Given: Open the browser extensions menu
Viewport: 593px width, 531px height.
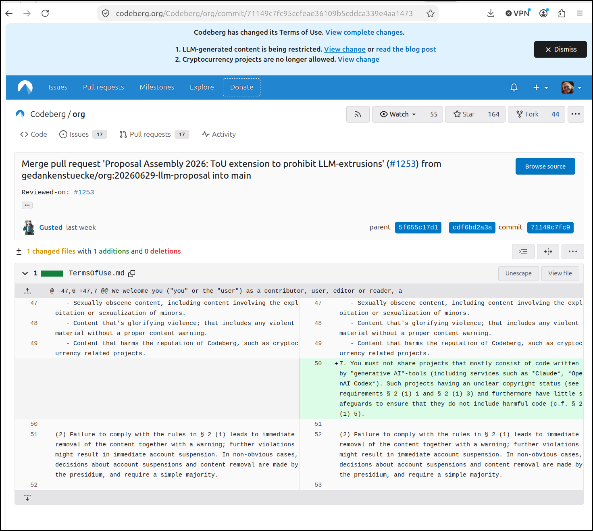Looking at the screenshot, I should (x=562, y=13).
